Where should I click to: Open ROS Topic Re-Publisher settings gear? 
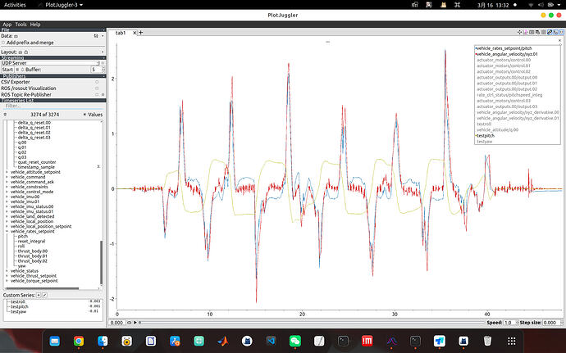[x=103, y=94]
